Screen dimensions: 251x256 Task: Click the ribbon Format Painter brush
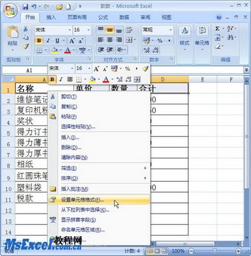pos(26,46)
